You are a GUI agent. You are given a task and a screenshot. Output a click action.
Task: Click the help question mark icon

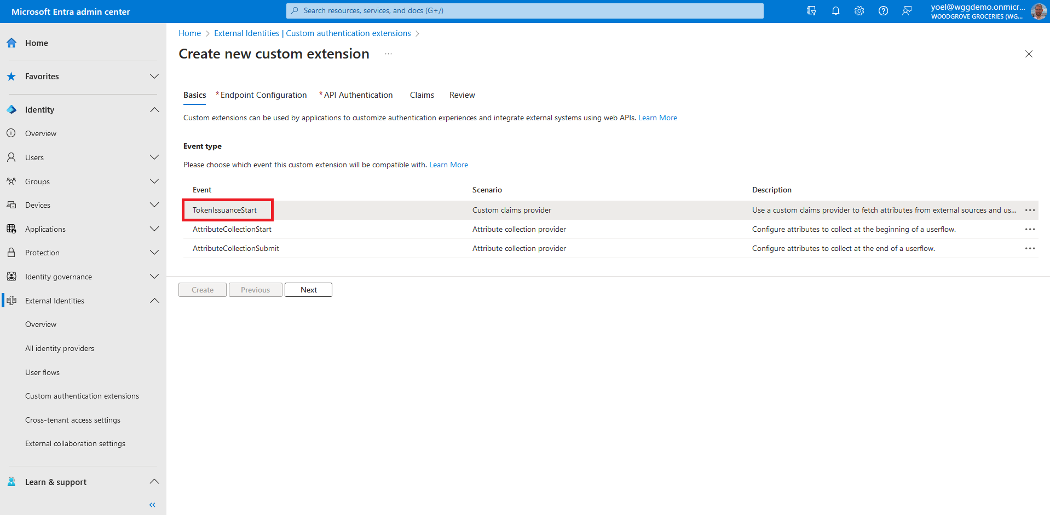click(883, 11)
